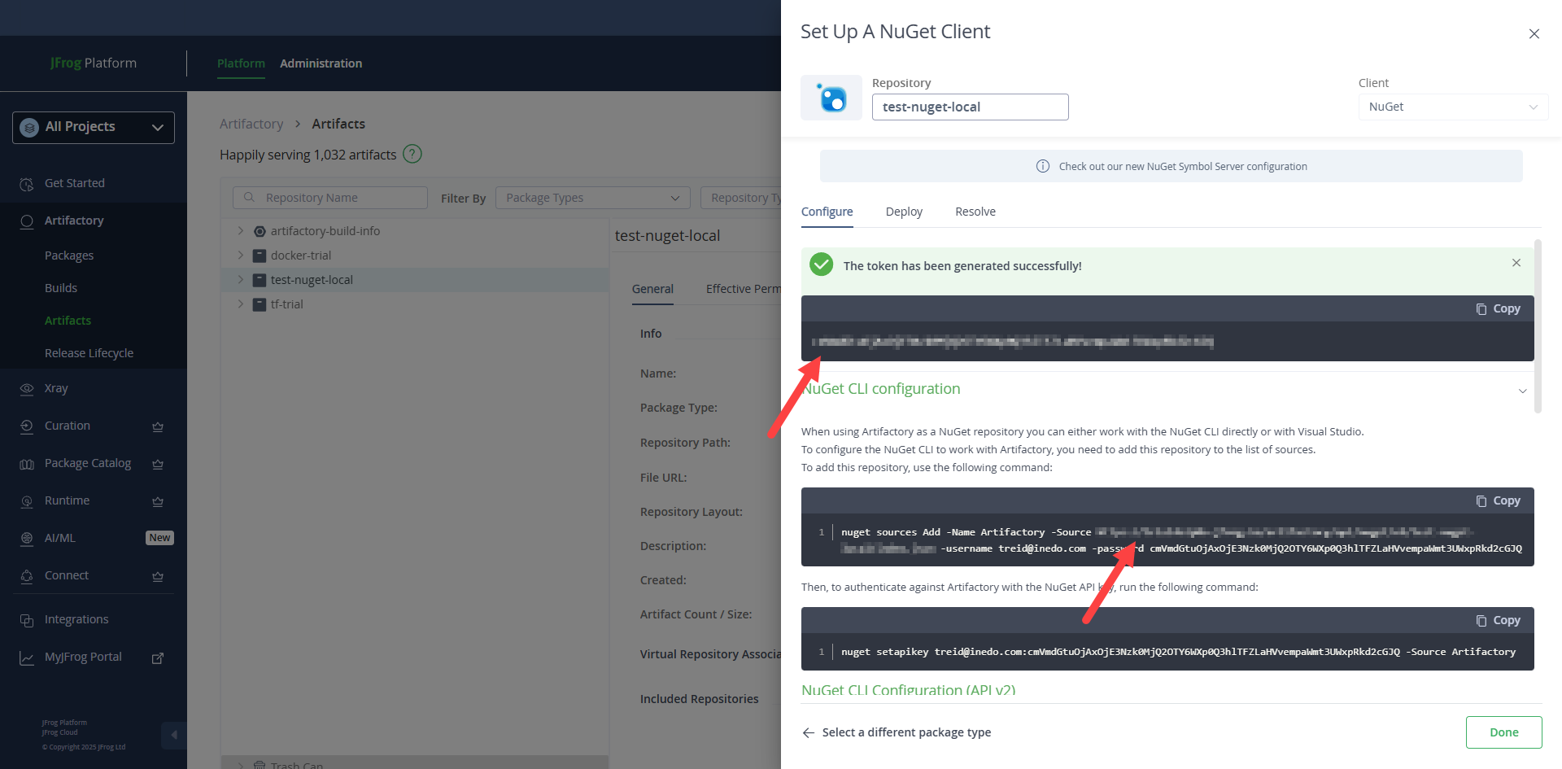Click the Curation sidebar icon

[27, 426]
